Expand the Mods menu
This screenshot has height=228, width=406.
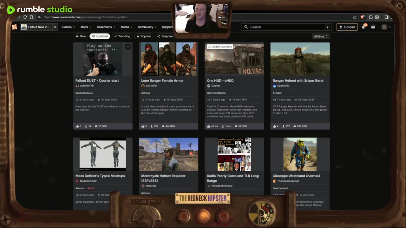[x=86, y=27]
